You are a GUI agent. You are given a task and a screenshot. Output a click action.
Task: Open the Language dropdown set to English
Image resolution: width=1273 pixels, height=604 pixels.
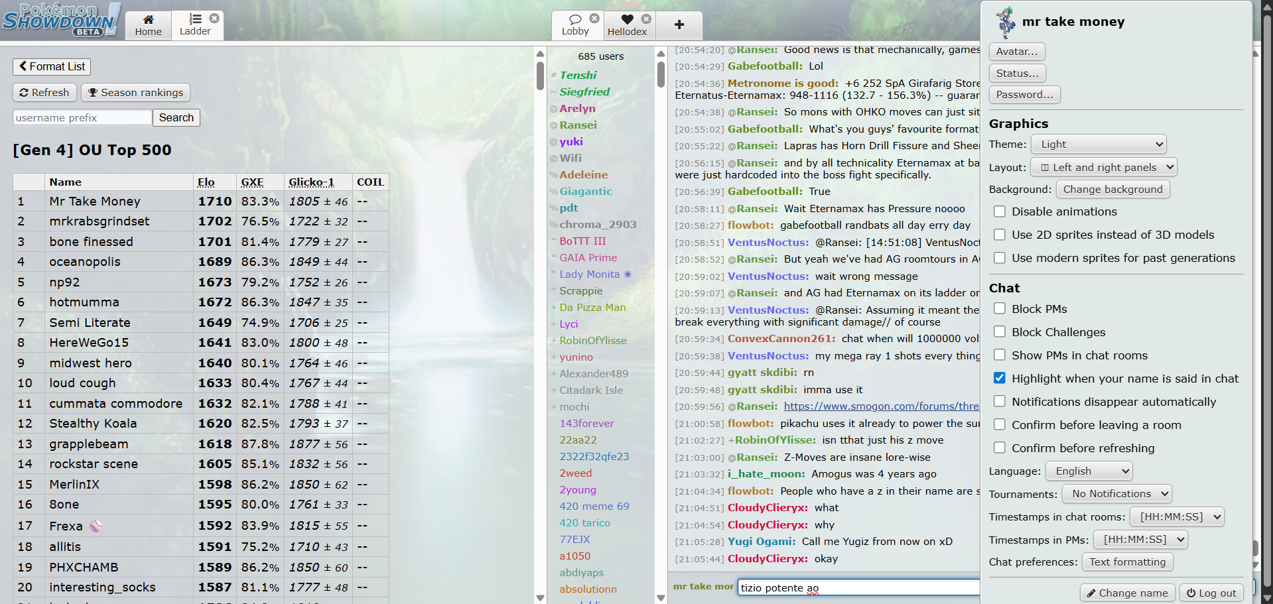(1089, 471)
